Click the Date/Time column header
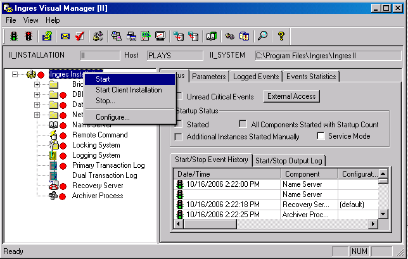This screenshot has width=408, height=259. 227,174
